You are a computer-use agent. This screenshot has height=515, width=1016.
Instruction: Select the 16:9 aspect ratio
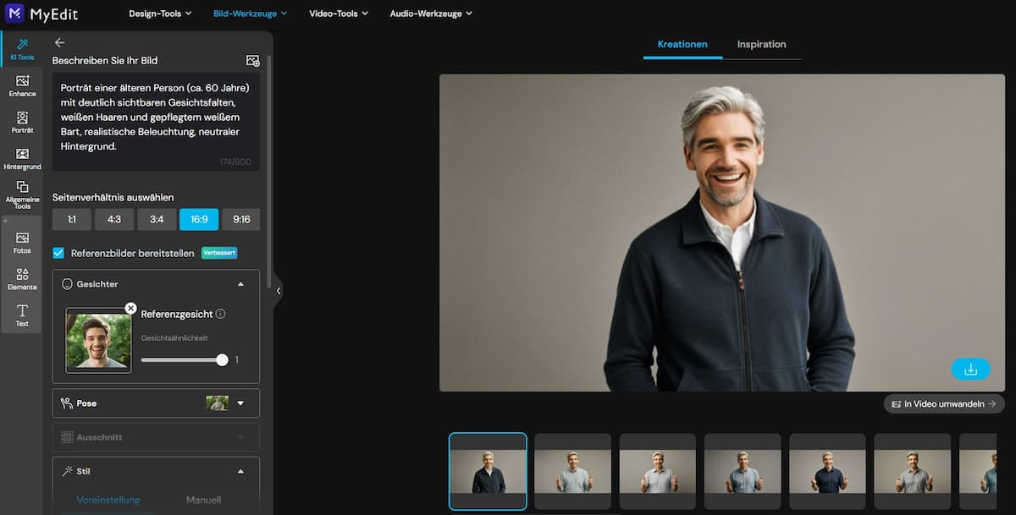pos(199,220)
